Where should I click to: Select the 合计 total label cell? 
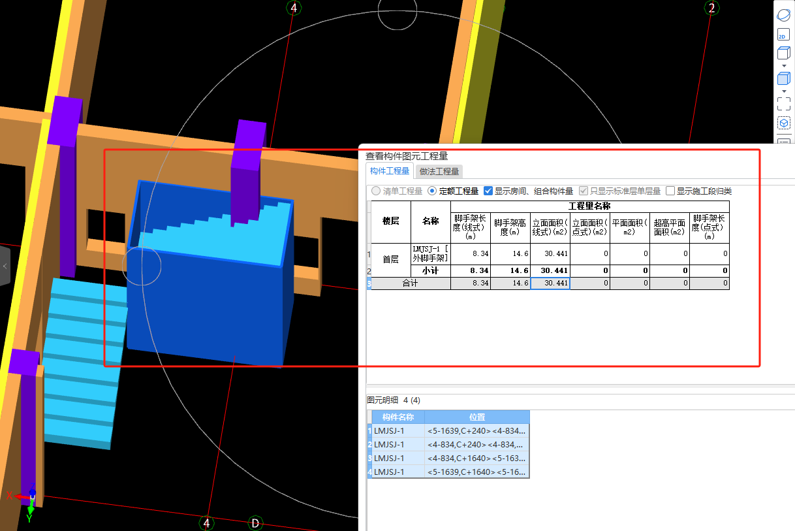(x=411, y=283)
